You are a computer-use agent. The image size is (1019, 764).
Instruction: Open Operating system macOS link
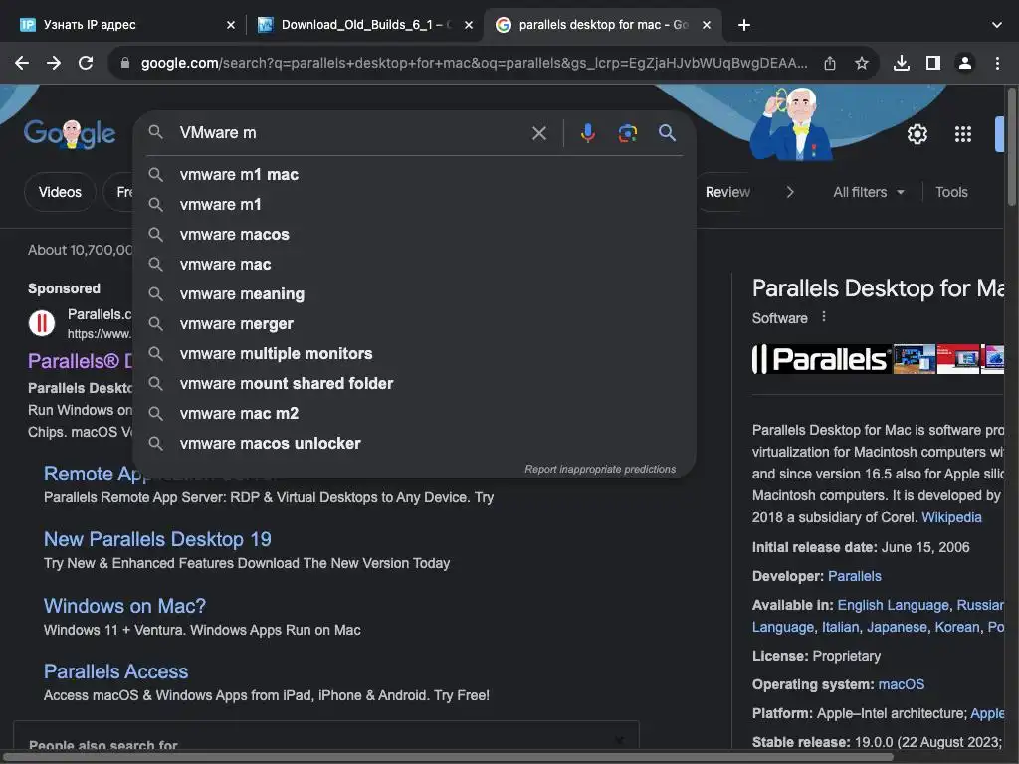(901, 684)
